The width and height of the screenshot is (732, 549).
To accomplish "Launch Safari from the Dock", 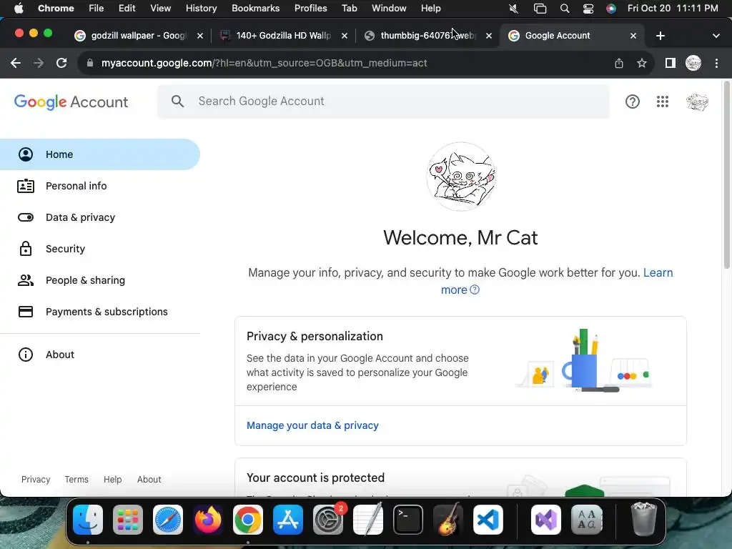I will (x=168, y=520).
